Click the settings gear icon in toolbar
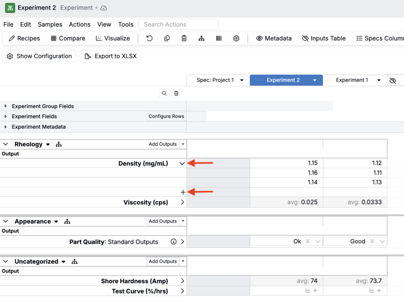Viewport: 404px width, 306px height. [236, 38]
